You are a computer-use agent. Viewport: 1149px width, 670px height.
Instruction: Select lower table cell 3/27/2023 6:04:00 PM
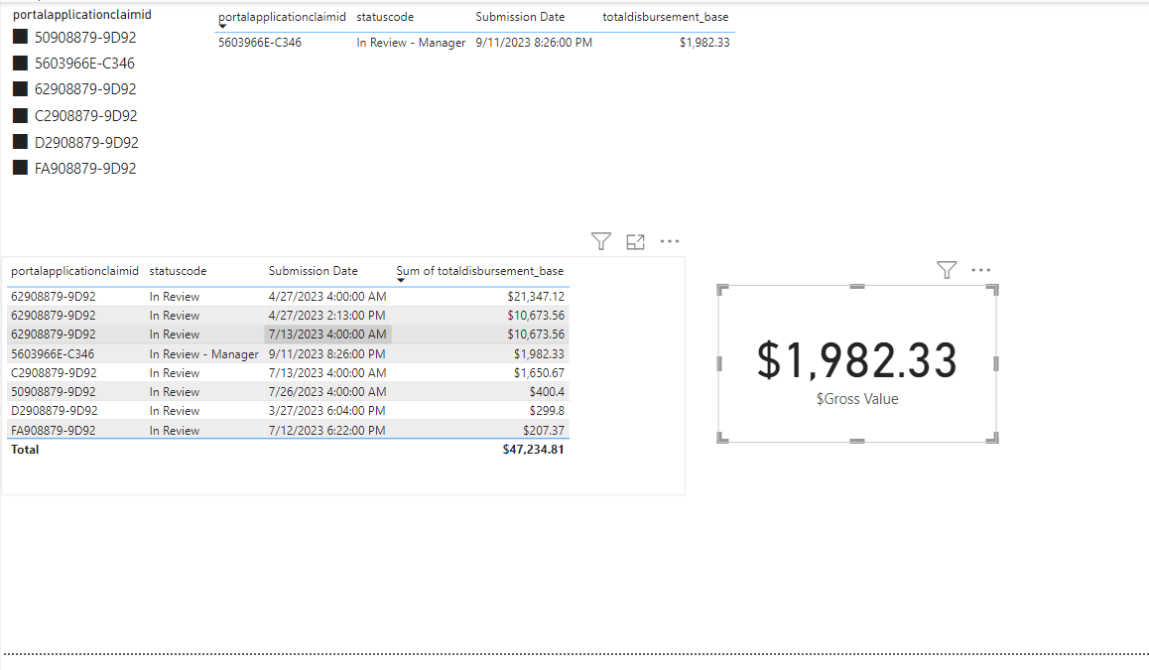point(326,411)
